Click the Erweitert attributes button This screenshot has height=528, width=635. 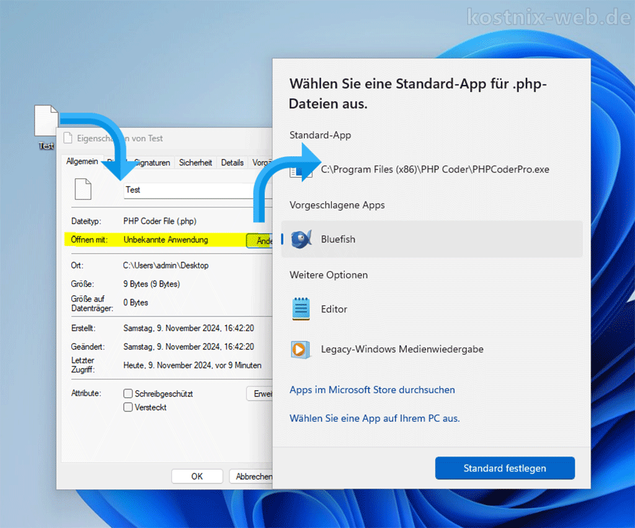[x=260, y=393]
